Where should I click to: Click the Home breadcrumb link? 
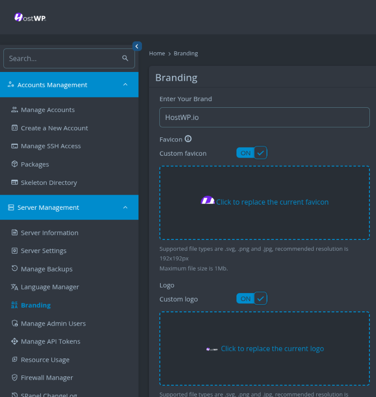157,53
